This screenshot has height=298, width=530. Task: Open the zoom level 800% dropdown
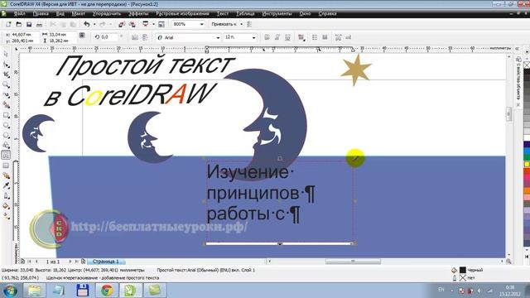202,24
